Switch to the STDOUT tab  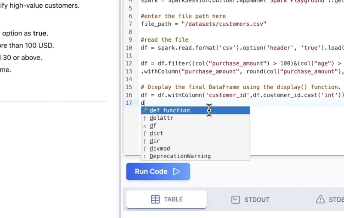click(x=251, y=199)
